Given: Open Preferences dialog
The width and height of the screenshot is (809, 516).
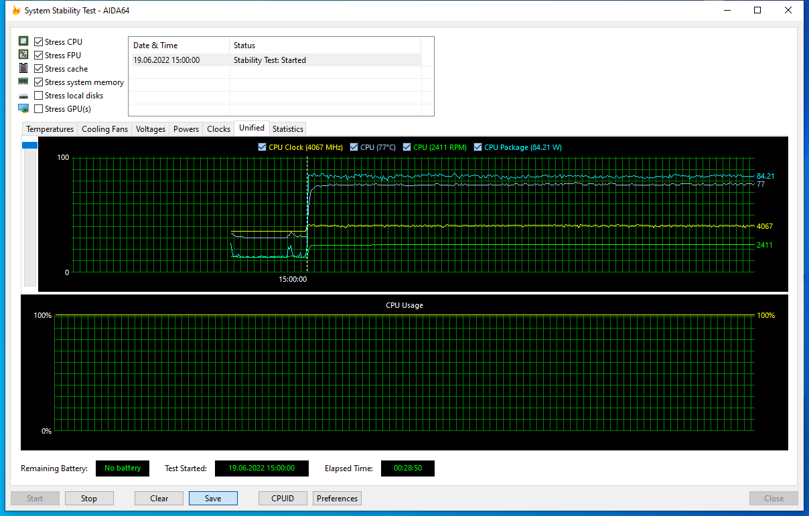Looking at the screenshot, I should [338, 498].
